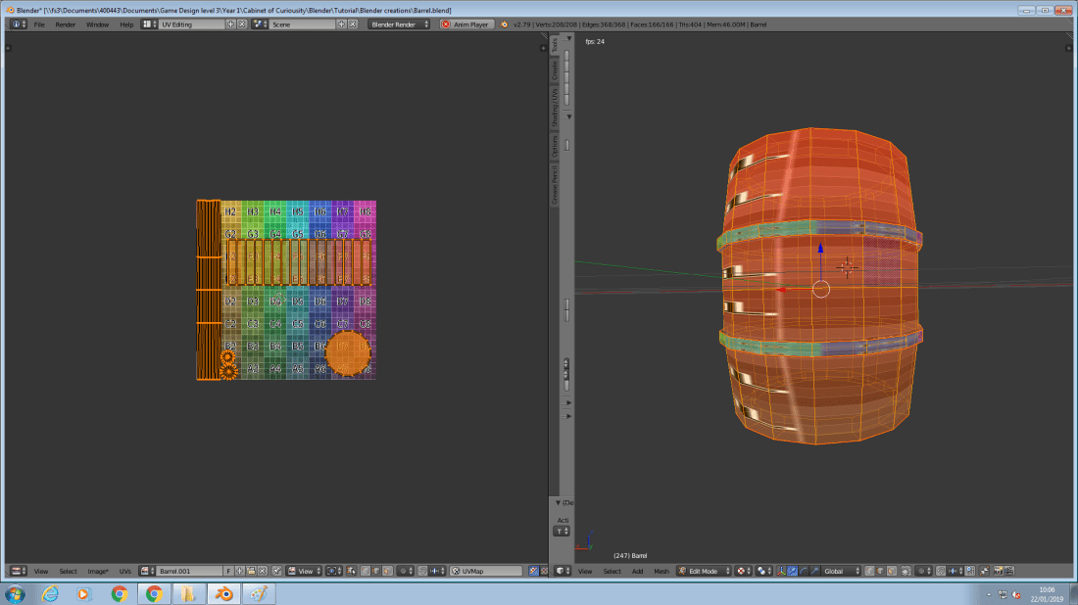The width and height of the screenshot is (1078, 605).
Task: Toggle fake user F for Barrel.001 image
Action: (228, 571)
